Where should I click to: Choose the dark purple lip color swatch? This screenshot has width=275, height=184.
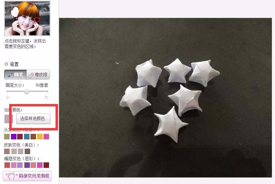coord(27,165)
